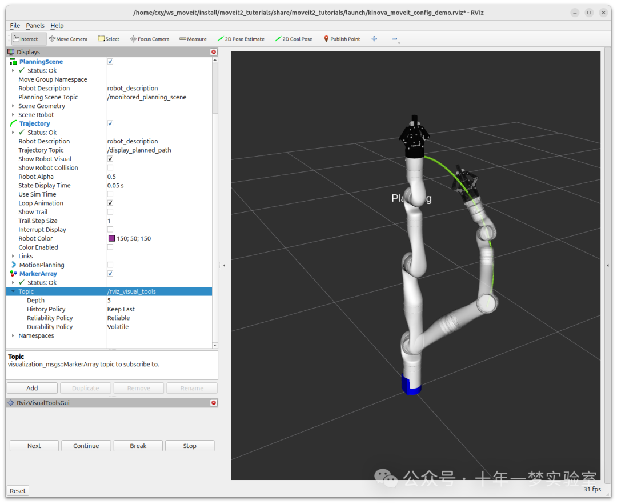Expand the Namespaces row
The height and width of the screenshot is (504, 617).
[13, 335]
